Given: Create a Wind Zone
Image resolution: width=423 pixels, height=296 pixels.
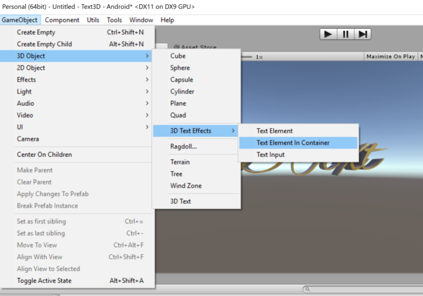Looking at the screenshot, I should pyautogui.click(x=197, y=186).
